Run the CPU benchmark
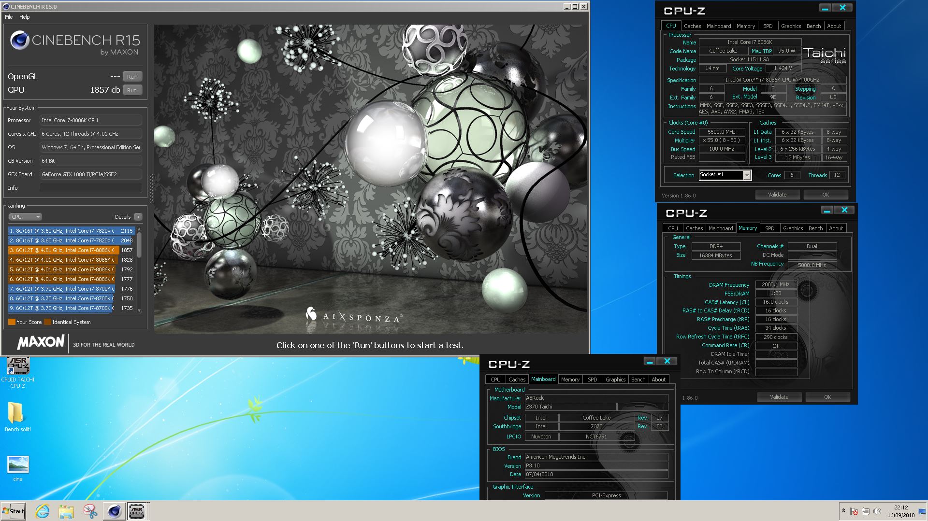 (x=132, y=90)
